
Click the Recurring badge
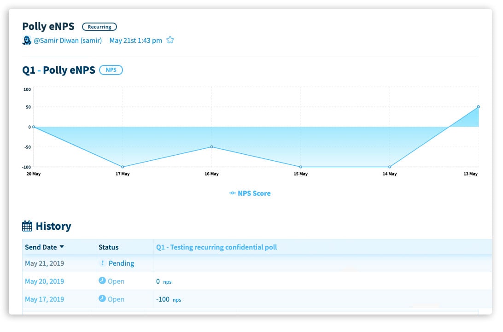(x=99, y=27)
